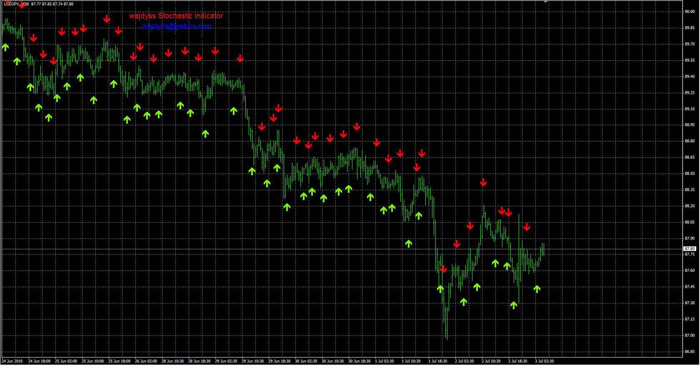Select the rightmost red down arrow signal
Viewport: 700px width, 365px height.
(x=527, y=227)
